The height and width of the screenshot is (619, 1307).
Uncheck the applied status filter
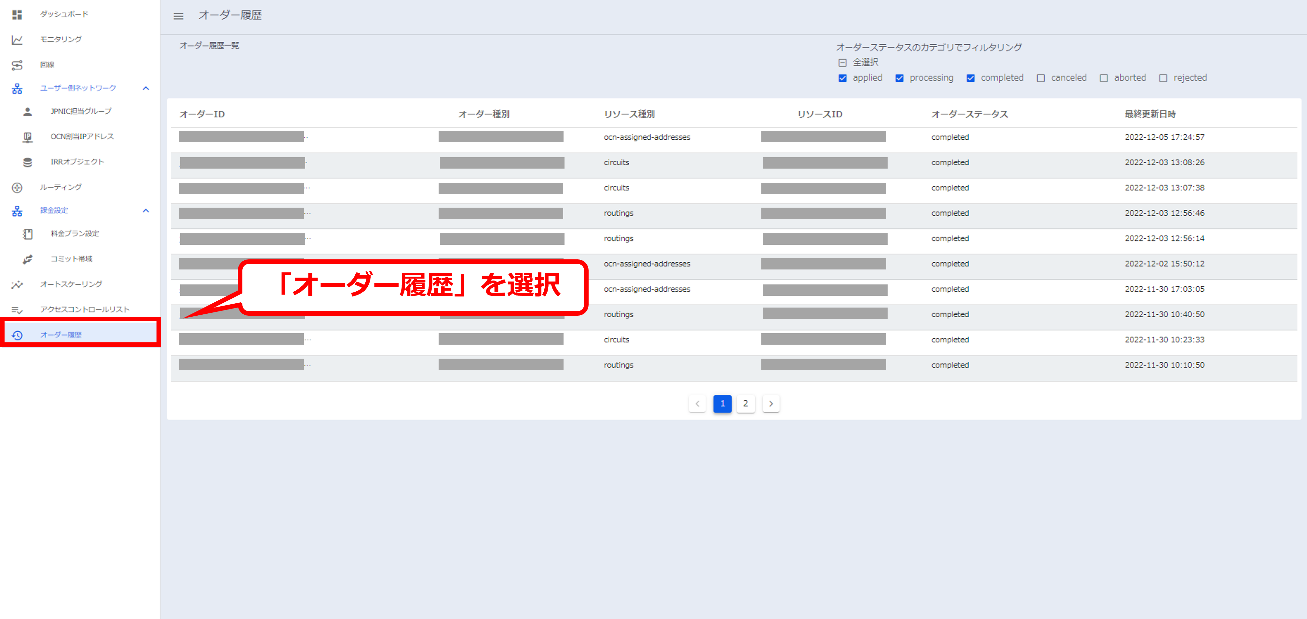coord(842,78)
